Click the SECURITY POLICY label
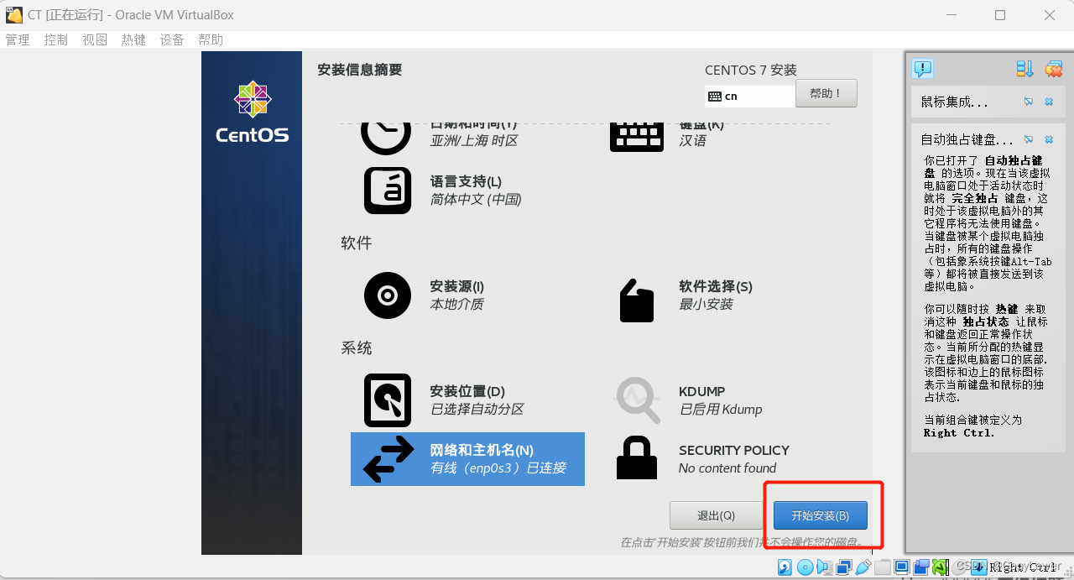 click(734, 450)
